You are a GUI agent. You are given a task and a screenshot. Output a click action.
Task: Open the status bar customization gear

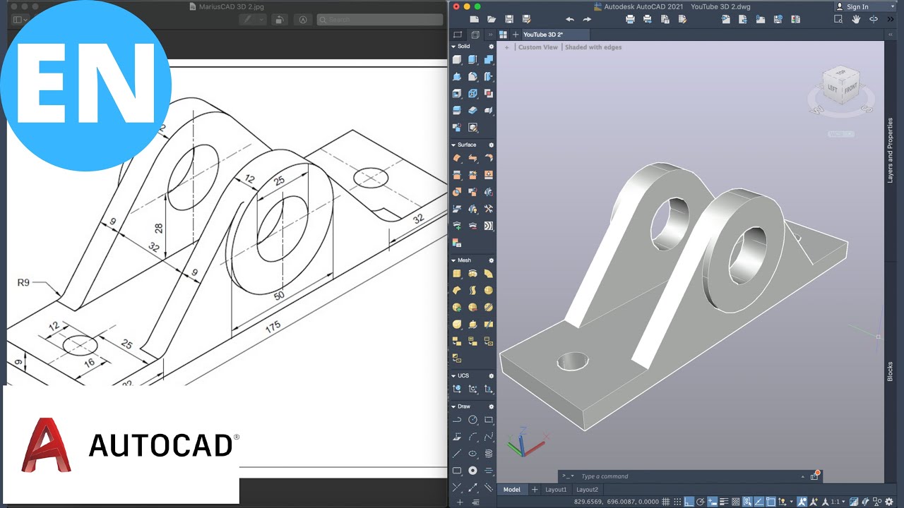point(888,502)
